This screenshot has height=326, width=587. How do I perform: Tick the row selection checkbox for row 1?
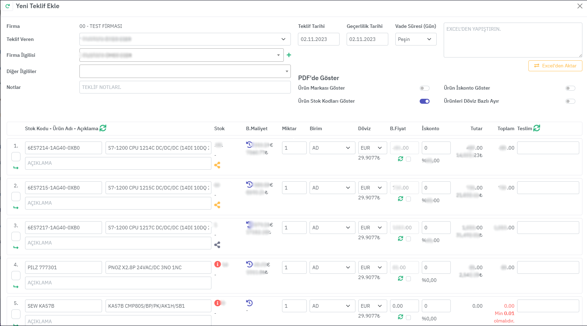pos(16,157)
